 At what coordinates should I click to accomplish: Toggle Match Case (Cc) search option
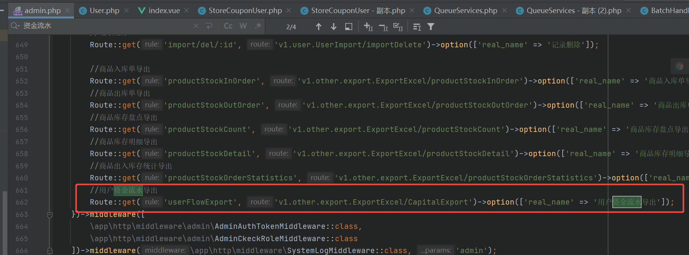[228, 26]
